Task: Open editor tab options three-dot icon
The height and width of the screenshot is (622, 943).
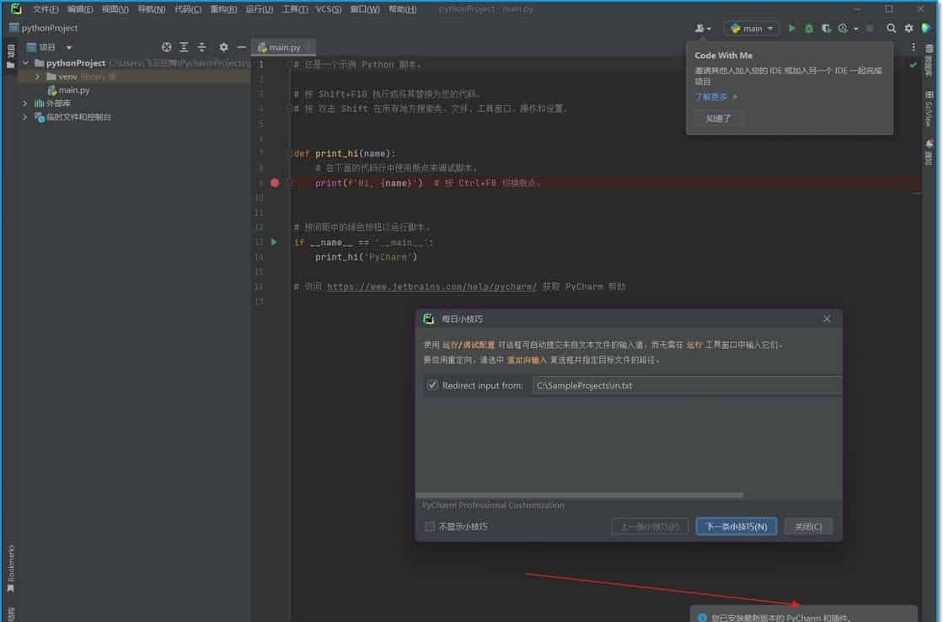Action: coord(913,47)
